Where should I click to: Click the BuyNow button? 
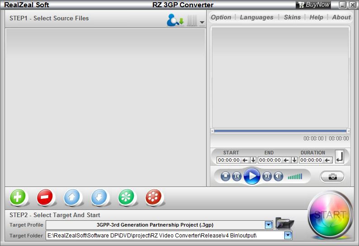click(x=314, y=5)
